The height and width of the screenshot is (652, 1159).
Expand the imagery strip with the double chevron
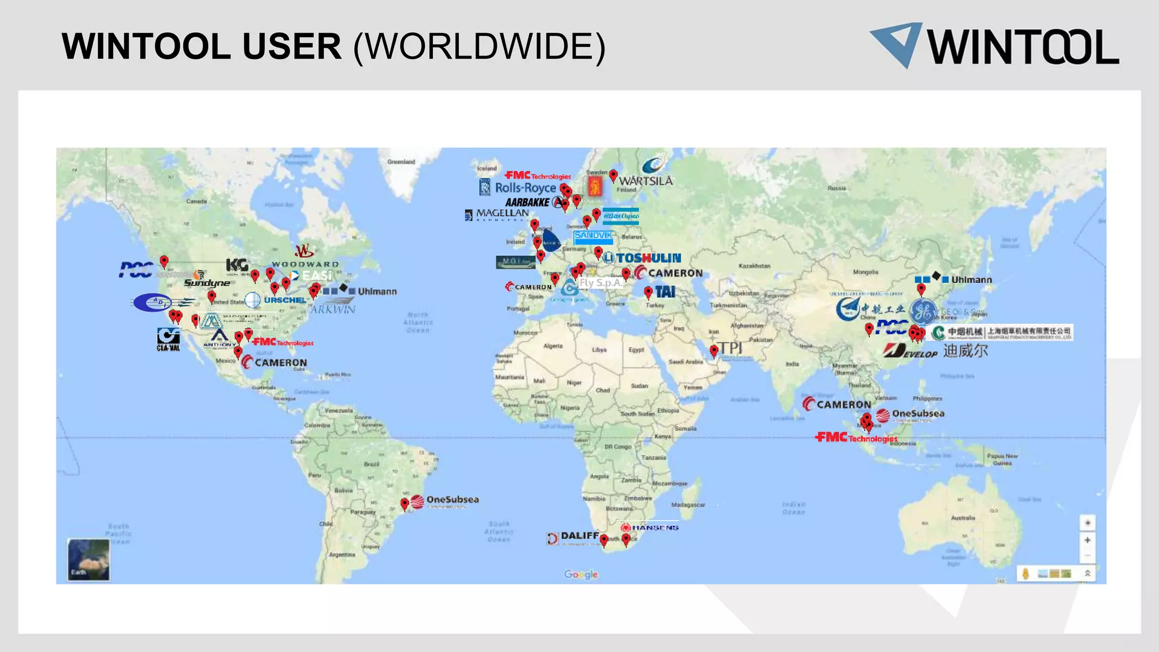click(x=1087, y=573)
